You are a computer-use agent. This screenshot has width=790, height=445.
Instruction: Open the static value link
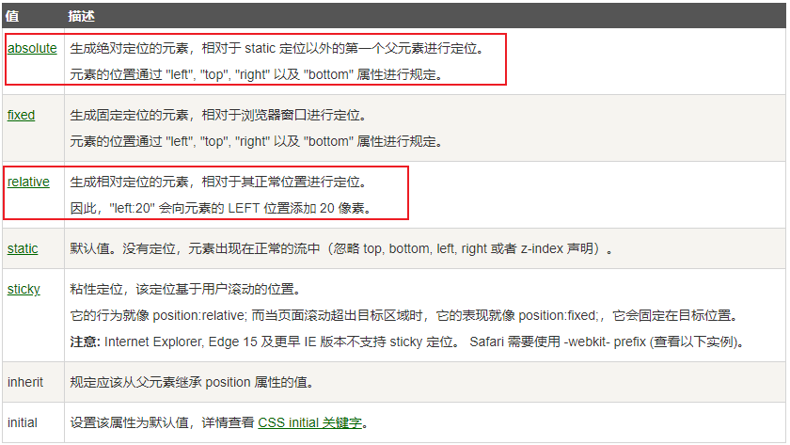23,248
